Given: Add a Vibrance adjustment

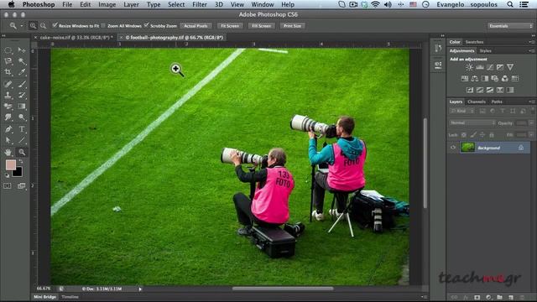Looking at the screenshot, I should click(x=510, y=67).
